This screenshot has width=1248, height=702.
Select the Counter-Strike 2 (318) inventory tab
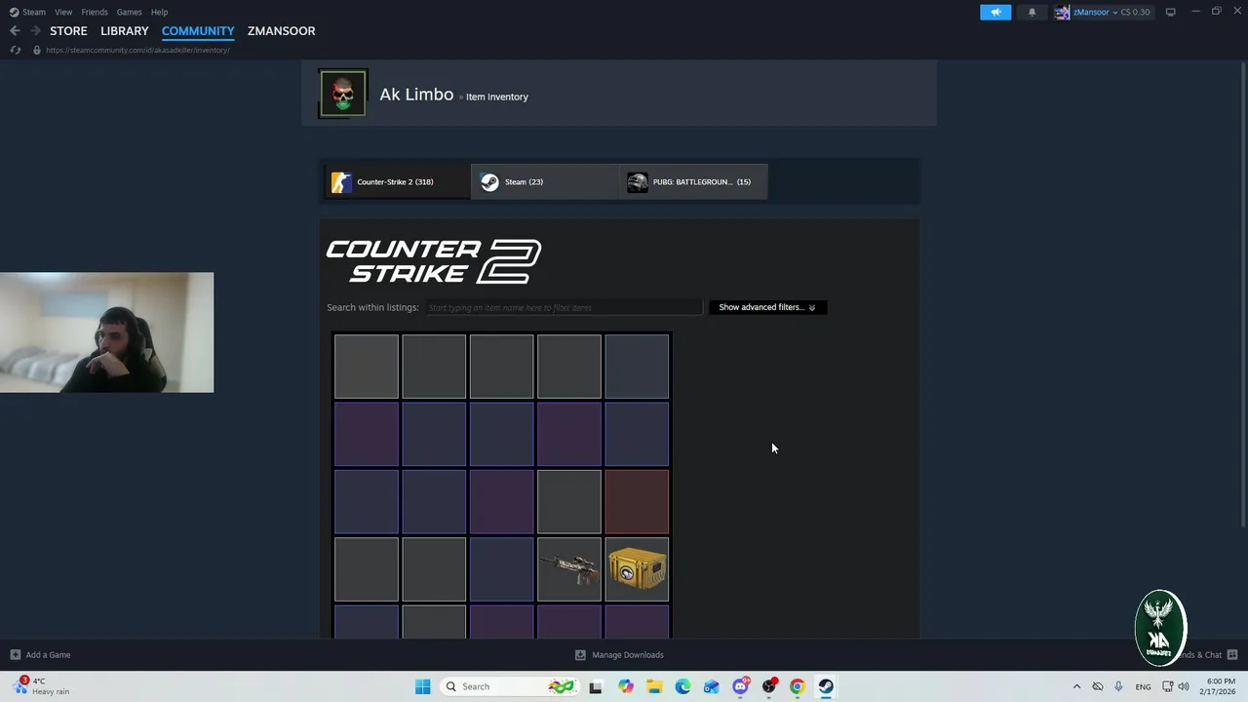pos(395,182)
